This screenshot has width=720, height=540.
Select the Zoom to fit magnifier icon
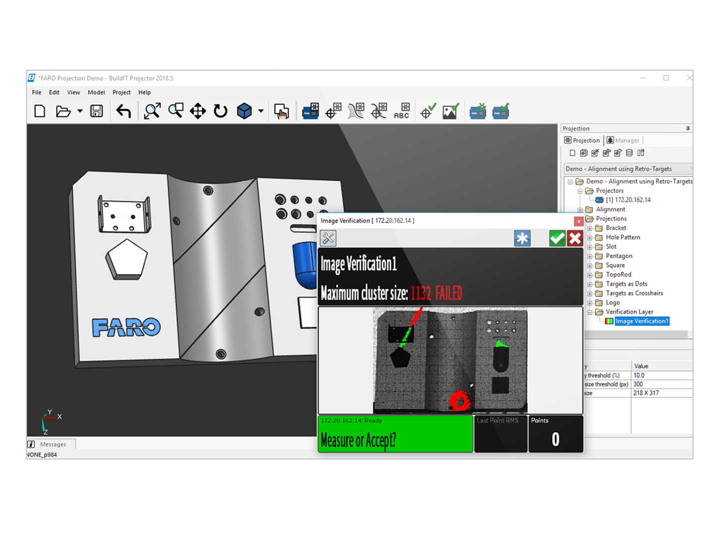pyautogui.click(x=152, y=111)
